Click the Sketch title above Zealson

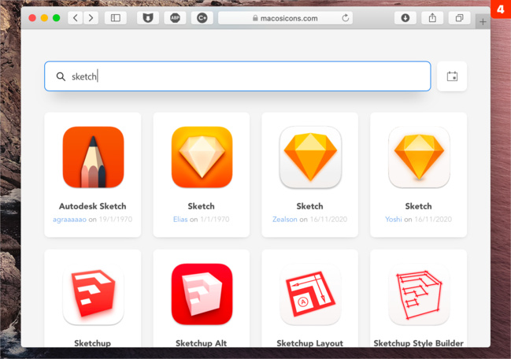point(309,206)
